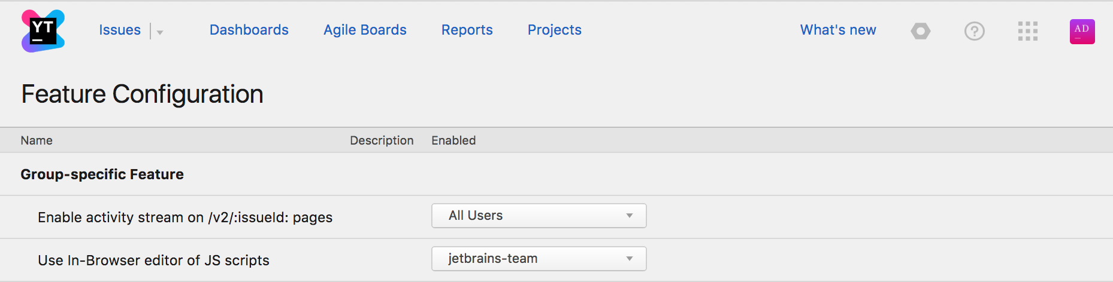The width and height of the screenshot is (1113, 282).
Task: Click the YouTrack YT logo
Action: pyautogui.click(x=43, y=31)
